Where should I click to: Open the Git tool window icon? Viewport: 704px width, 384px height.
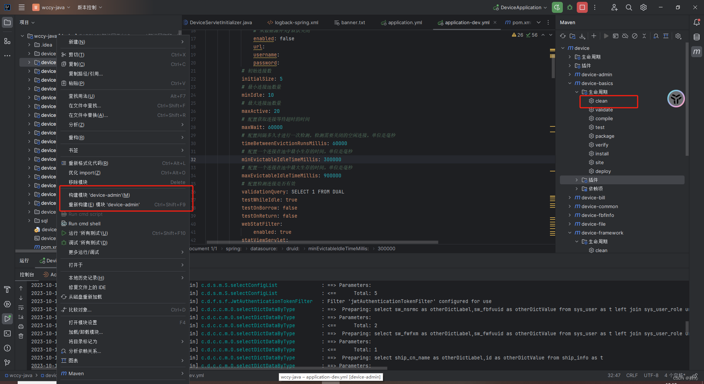tap(7, 363)
